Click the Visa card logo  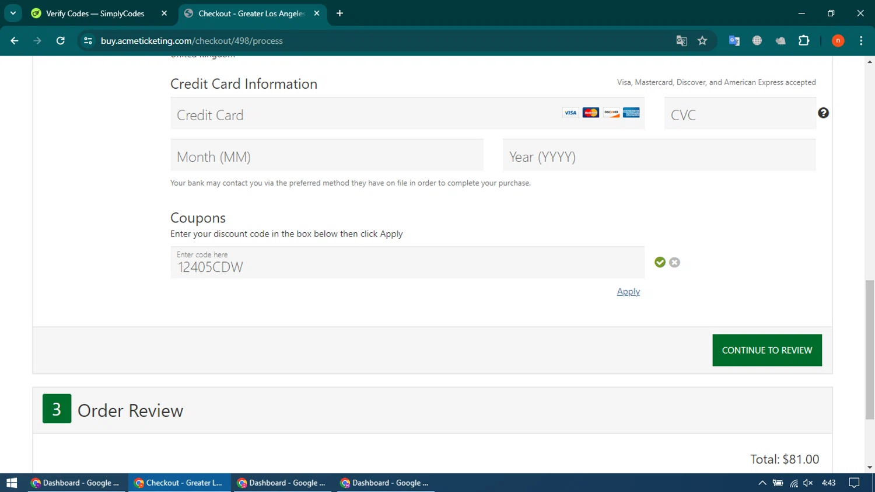coord(570,113)
